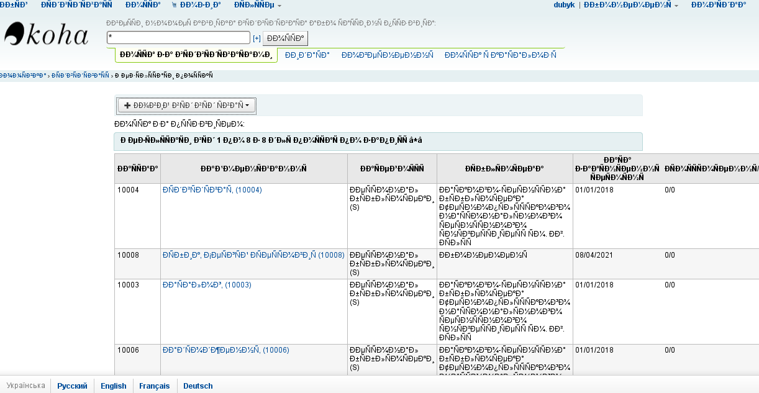Select the third search tab
759x393 pixels.
coord(387,55)
